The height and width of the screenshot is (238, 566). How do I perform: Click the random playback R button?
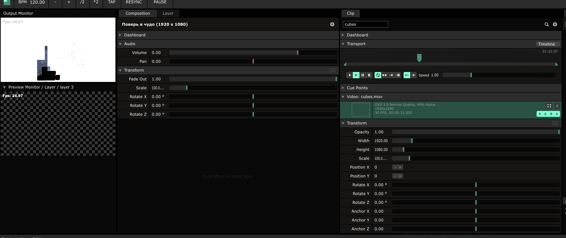(369, 75)
